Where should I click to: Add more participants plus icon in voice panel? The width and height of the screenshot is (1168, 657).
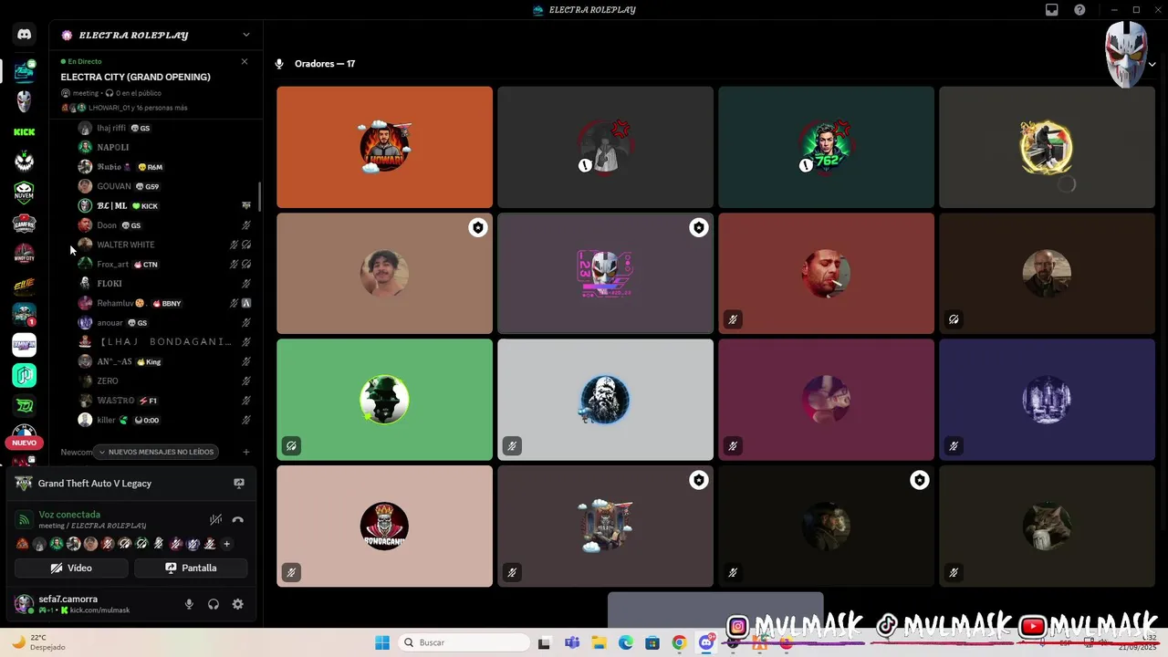227,544
